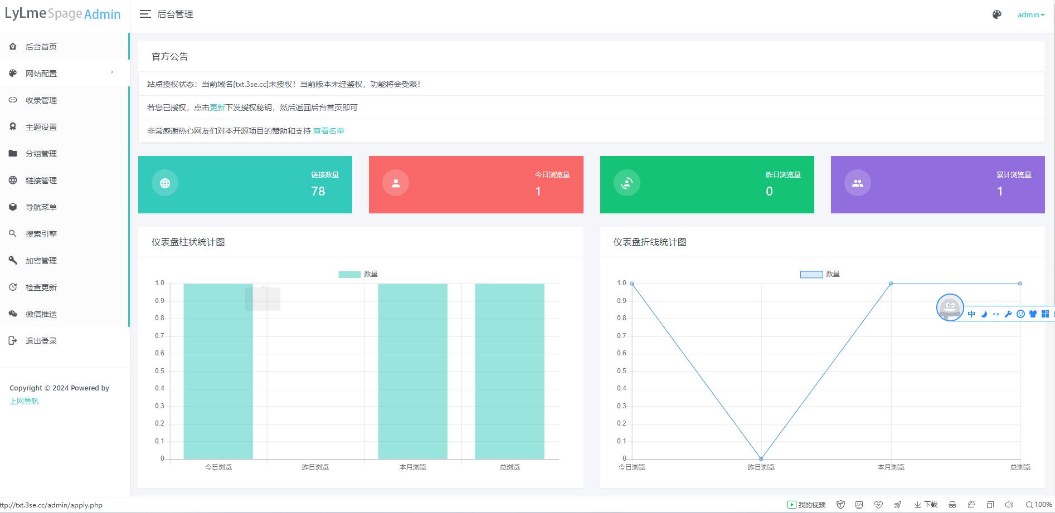
Task: Click the wrench settings icon on the input method toolbar
Action: pos(1008,314)
